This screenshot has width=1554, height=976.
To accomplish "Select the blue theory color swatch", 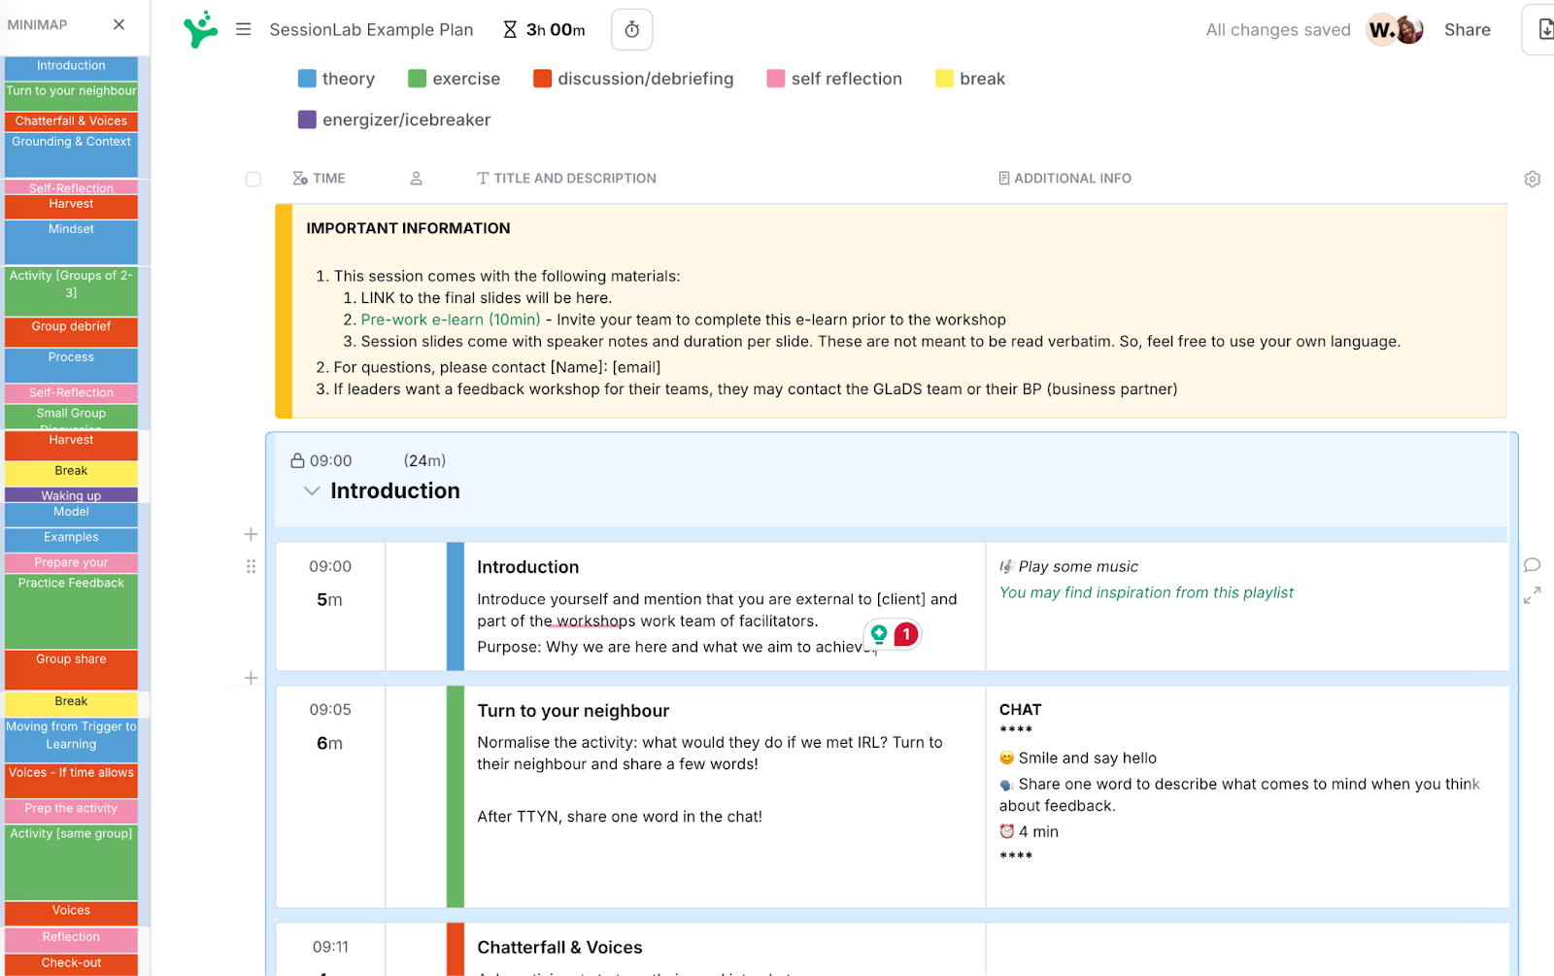I will (x=305, y=78).
